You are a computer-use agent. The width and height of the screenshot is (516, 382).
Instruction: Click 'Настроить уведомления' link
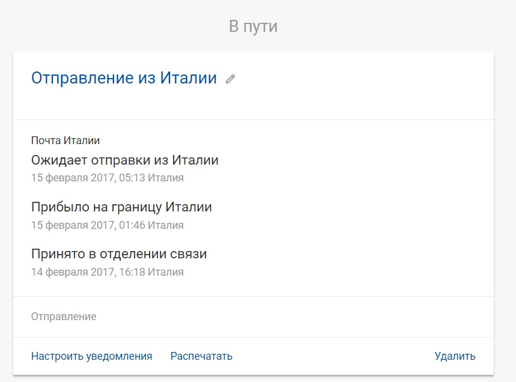coord(91,356)
